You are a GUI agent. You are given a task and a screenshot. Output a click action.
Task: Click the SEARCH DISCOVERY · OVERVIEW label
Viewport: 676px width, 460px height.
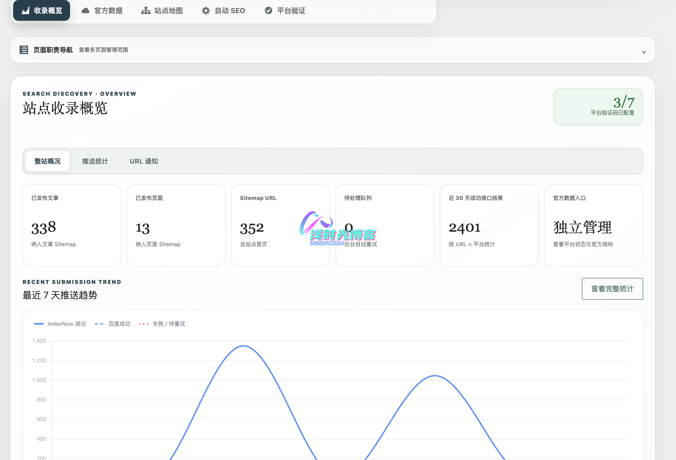tap(79, 94)
